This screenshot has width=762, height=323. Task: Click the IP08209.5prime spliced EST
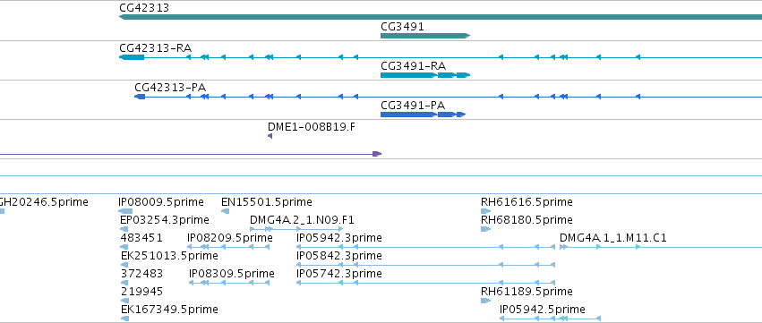pos(228,247)
